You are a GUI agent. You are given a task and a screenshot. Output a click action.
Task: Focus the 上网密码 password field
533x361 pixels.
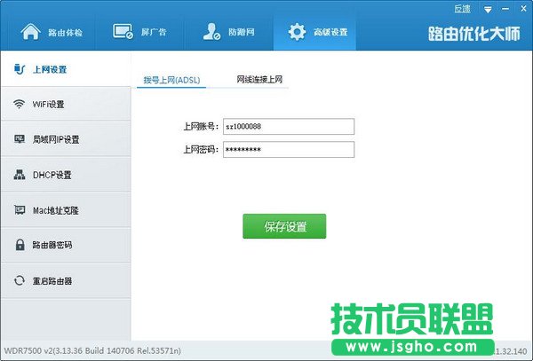point(288,150)
